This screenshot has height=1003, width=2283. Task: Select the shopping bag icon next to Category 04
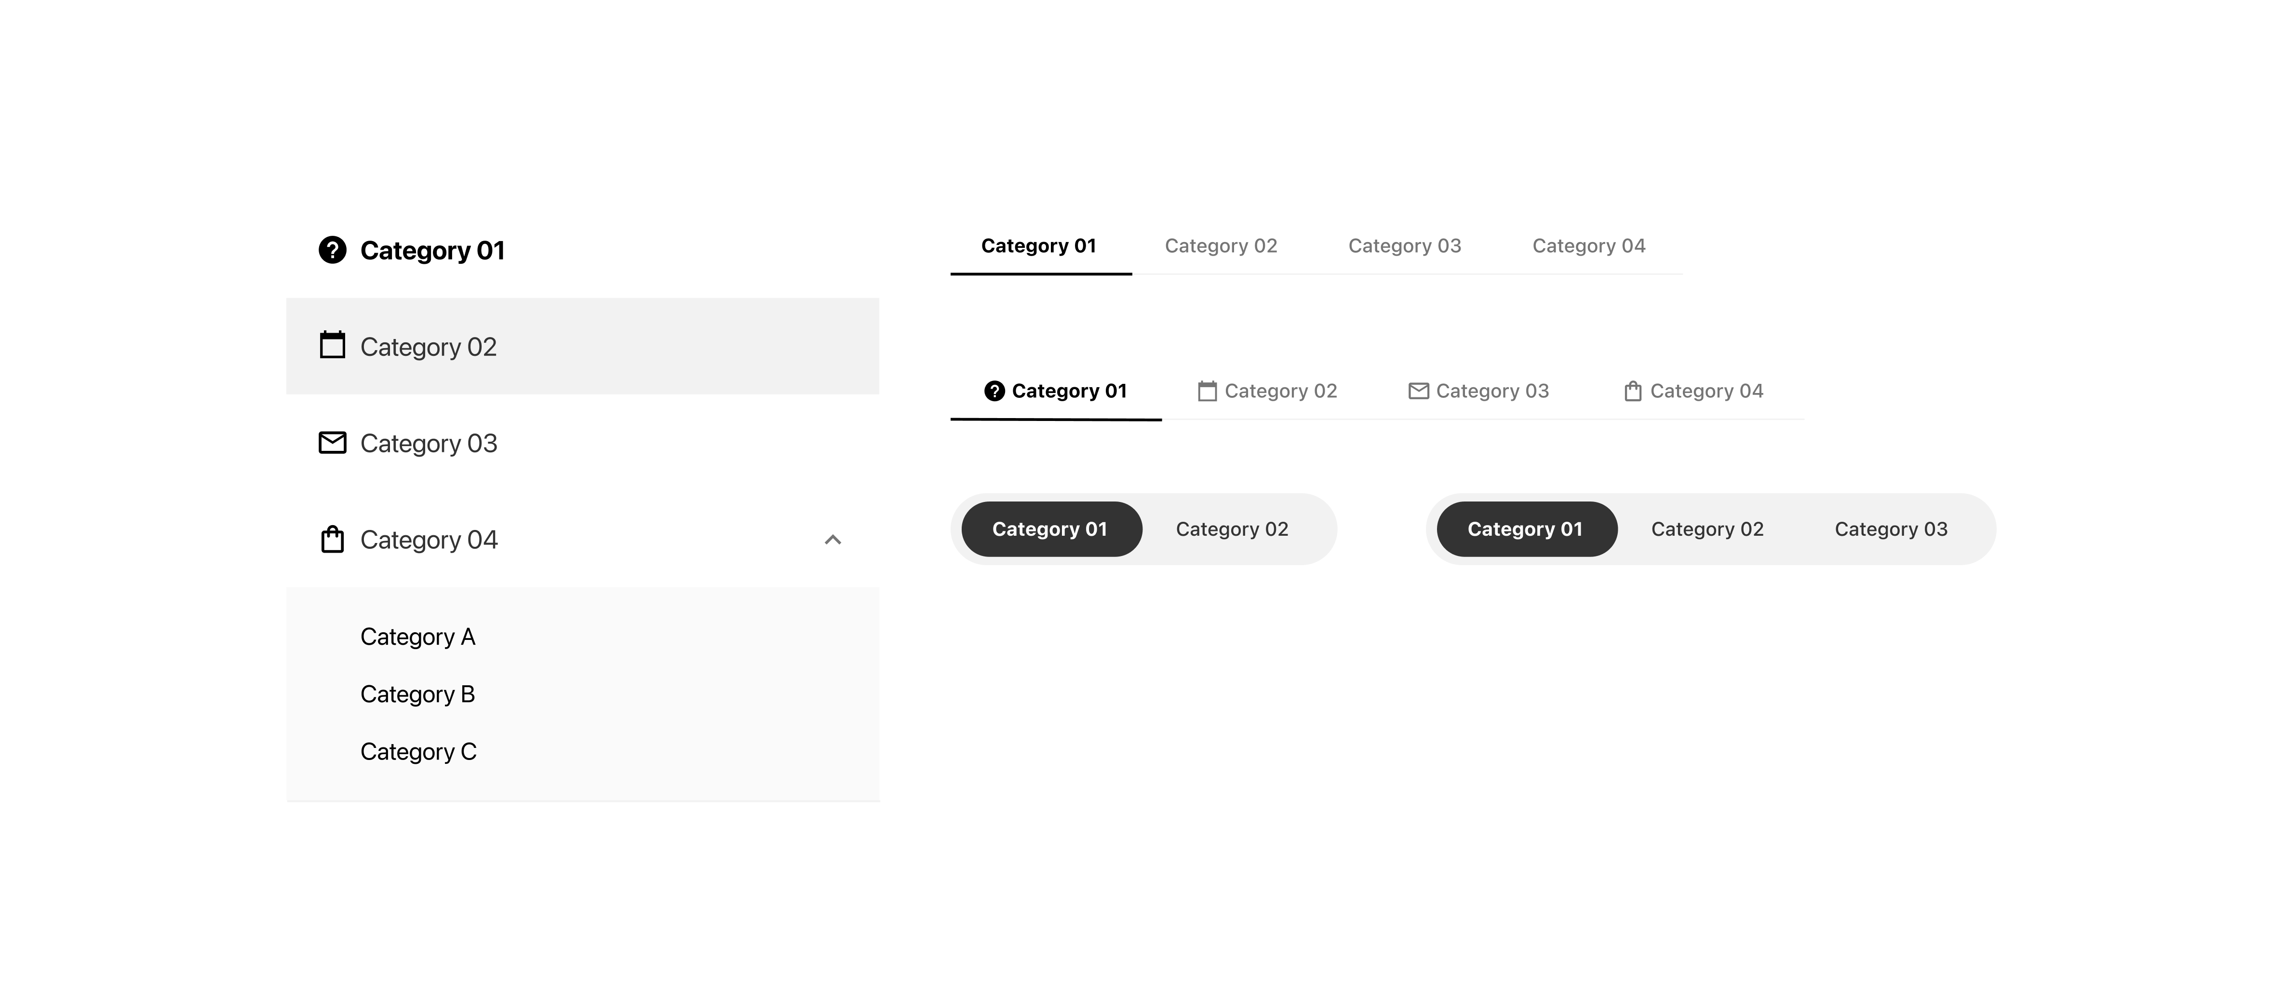click(332, 539)
